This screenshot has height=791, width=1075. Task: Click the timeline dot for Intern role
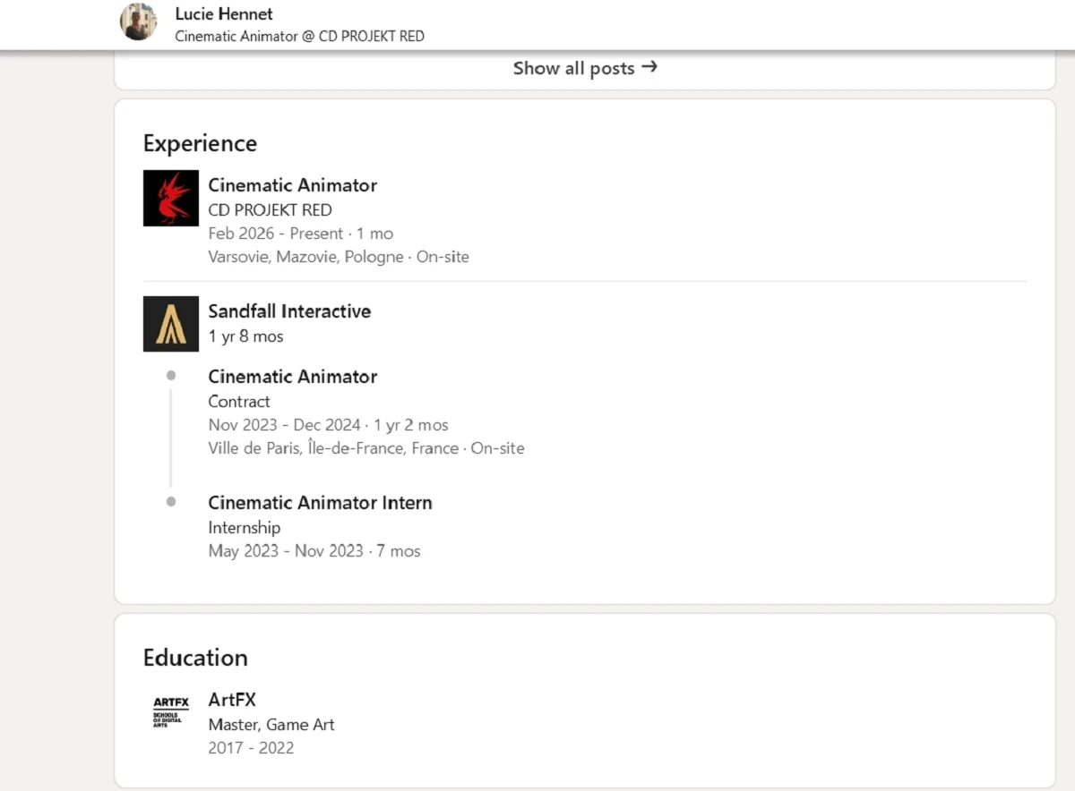click(171, 502)
